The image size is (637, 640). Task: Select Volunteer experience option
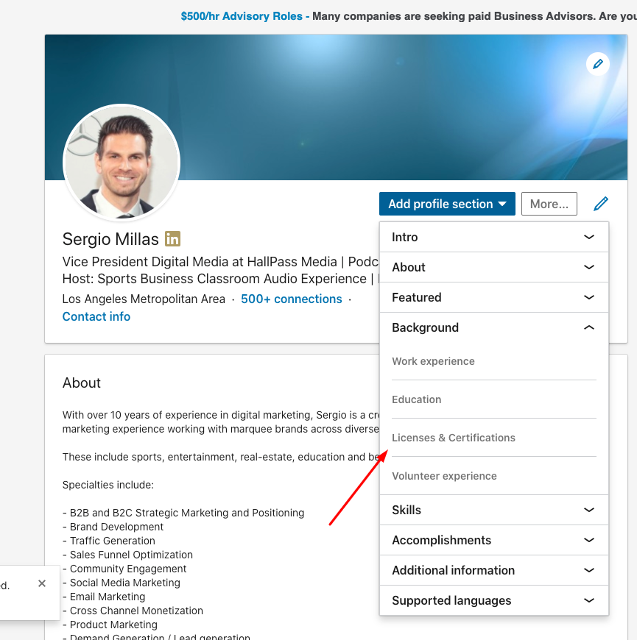coord(444,476)
